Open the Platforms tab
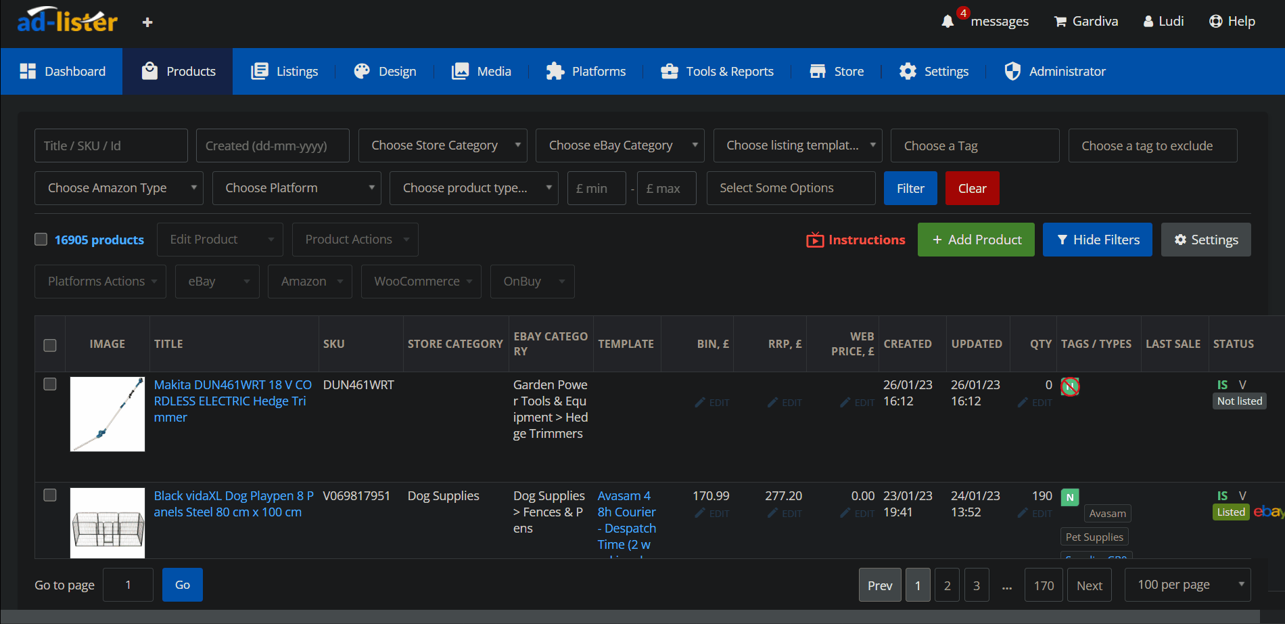 tap(586, 71)
